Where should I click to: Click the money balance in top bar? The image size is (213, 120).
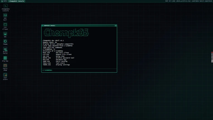click(166, 1)
